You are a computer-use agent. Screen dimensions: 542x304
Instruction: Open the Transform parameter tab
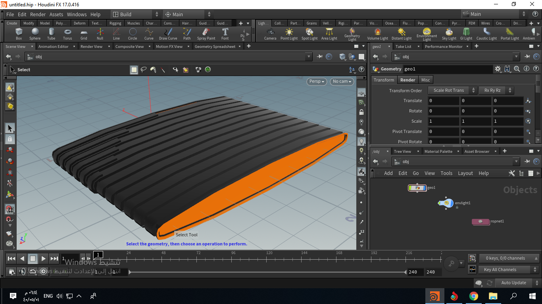tap(384, 80)
